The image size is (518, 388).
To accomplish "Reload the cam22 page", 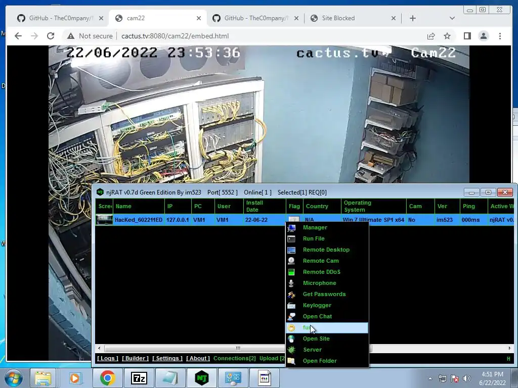I will [51, 36].
